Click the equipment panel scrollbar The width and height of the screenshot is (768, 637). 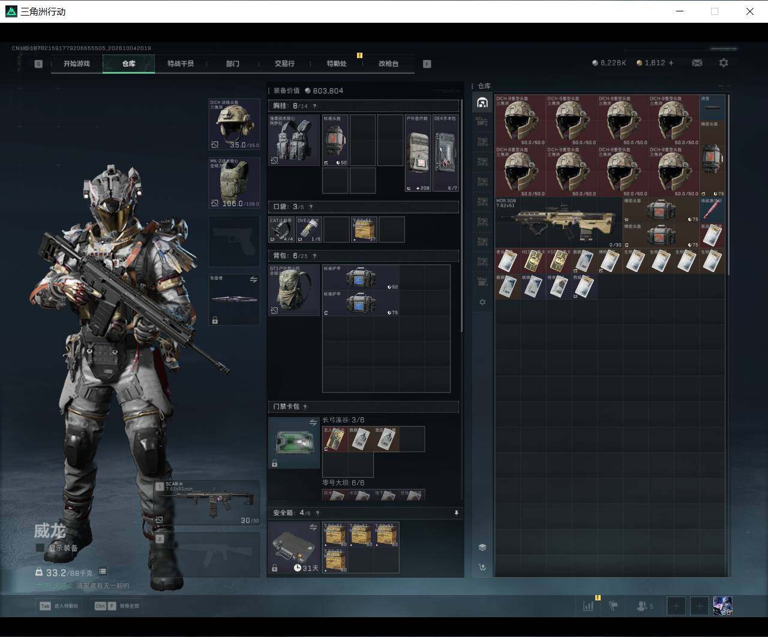(461, 216)
